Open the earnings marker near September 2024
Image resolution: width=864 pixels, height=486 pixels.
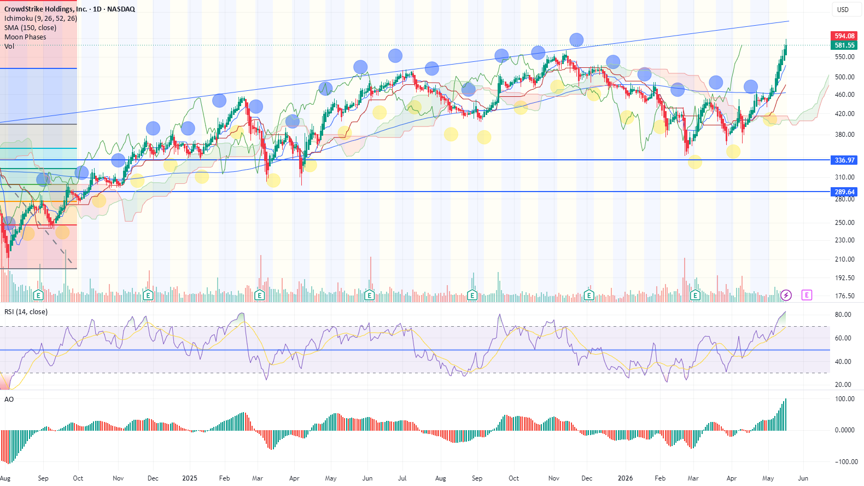pos(38,295)
